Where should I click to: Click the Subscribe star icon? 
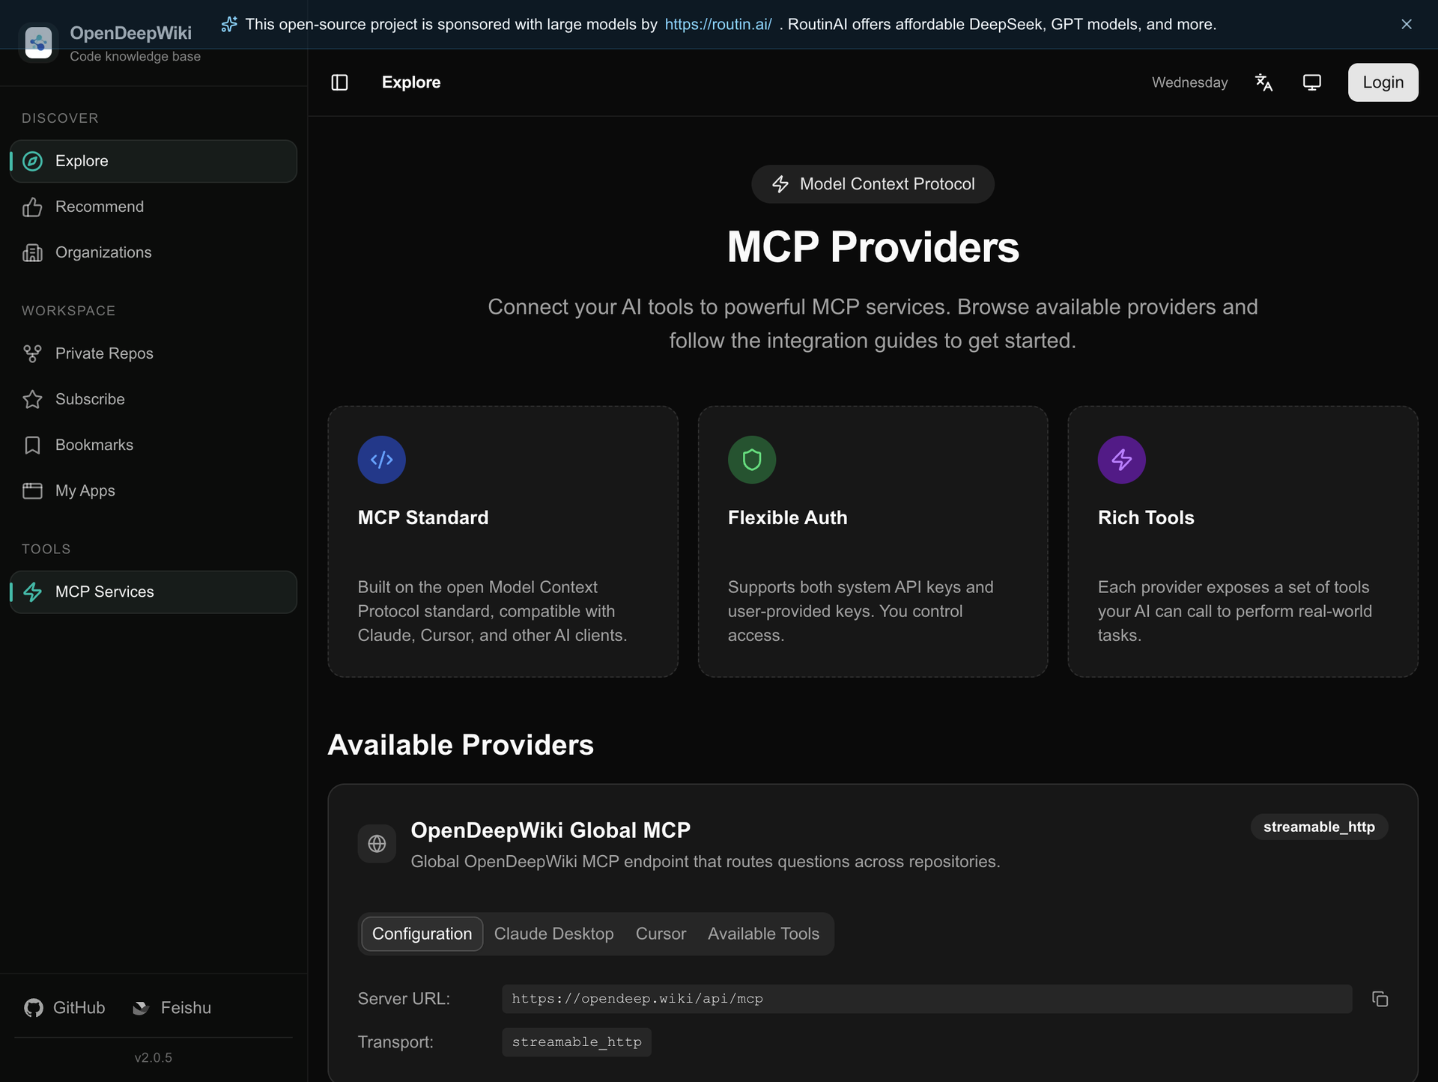coord(32,399)
